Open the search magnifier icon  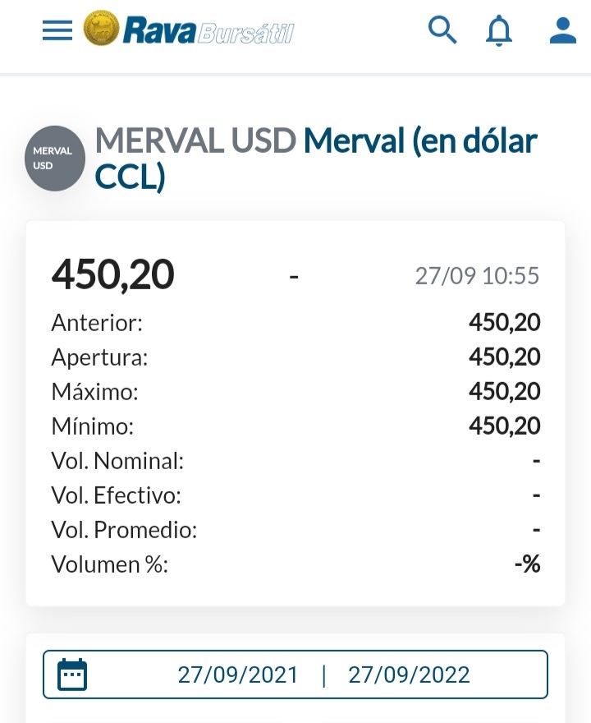click(x=442, y=30)
